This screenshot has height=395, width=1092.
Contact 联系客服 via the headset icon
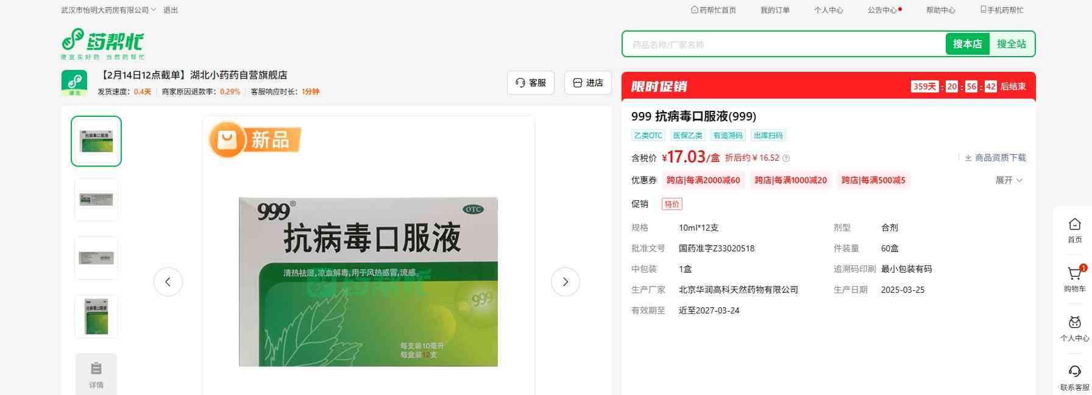click(1074, 373)
